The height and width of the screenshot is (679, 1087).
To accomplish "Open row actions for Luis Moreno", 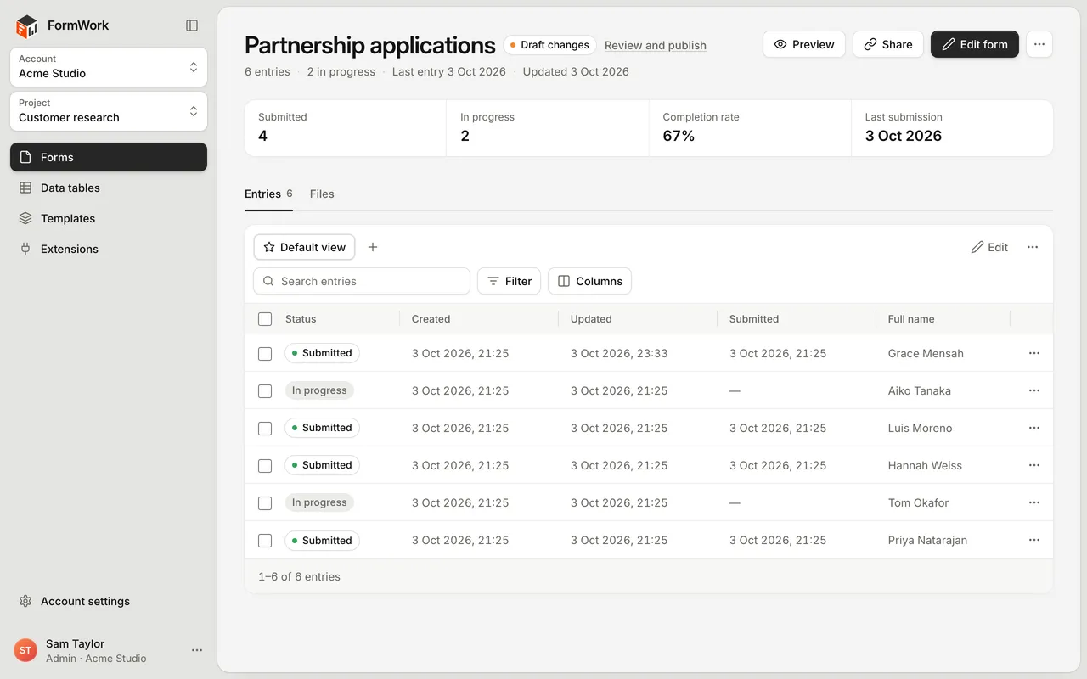I will pyautogui.click(x=1034, y=428).
